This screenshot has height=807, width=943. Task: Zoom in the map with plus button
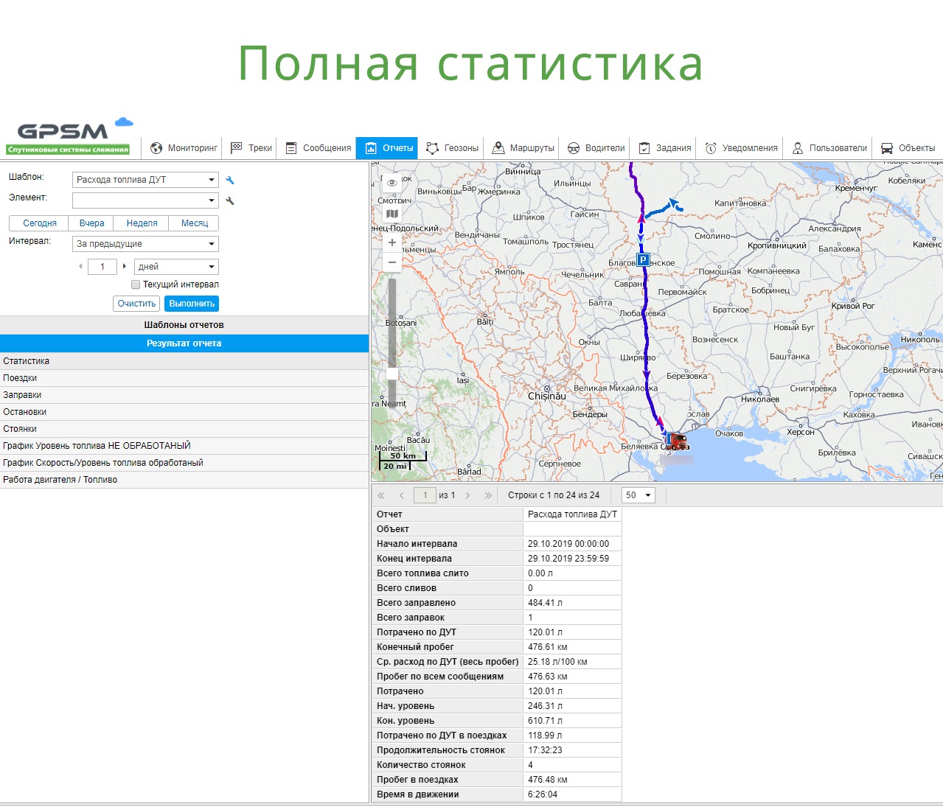tap(392, 242)
